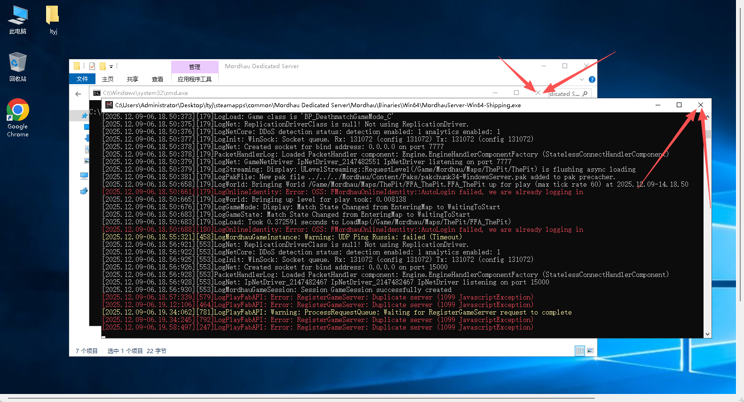Viewport: 744px width, 402px height.
Task: Open the 此电脑 (This PC) desktop icon
Action: point(18,20)
